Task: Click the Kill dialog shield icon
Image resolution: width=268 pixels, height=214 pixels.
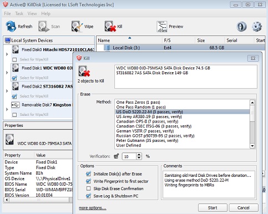Action: 79,58
